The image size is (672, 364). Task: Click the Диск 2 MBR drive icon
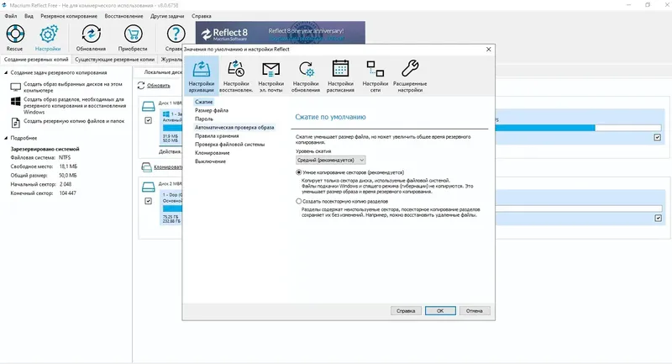point(149,187)
